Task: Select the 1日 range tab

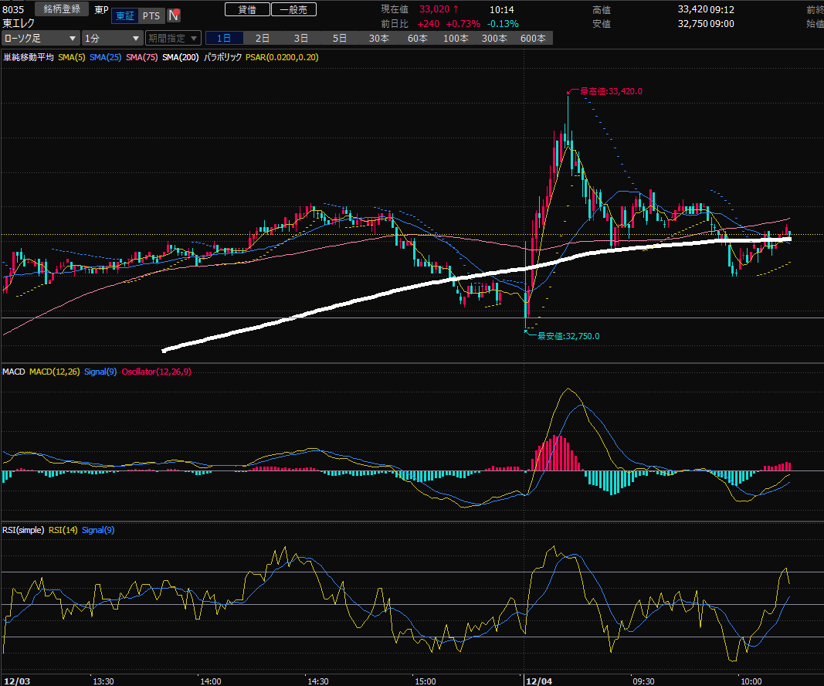Action: pos(224,38)
